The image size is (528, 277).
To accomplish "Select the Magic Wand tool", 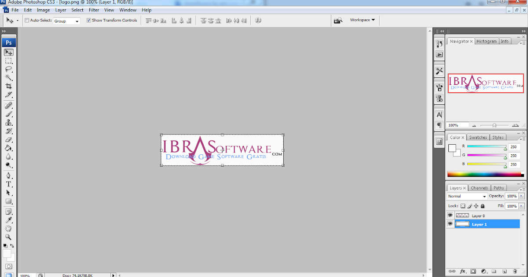I will pyautogui.click(x=9, y=77).
